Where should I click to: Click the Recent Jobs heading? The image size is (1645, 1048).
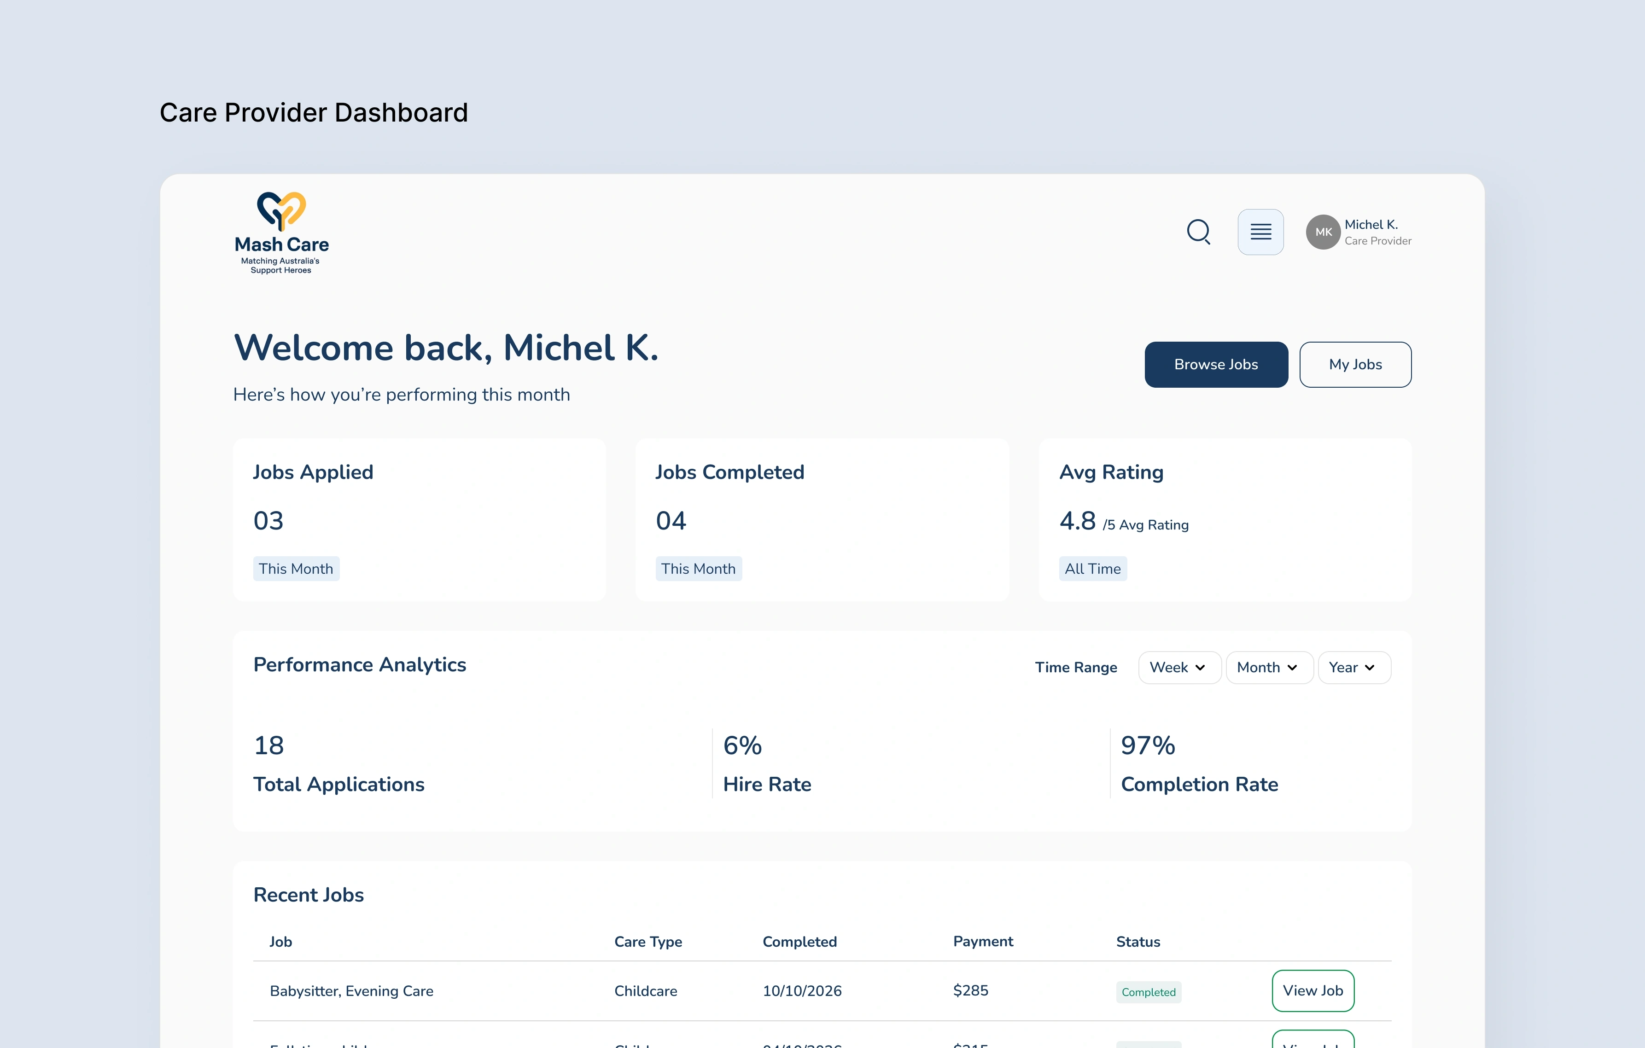coord(308,895)
